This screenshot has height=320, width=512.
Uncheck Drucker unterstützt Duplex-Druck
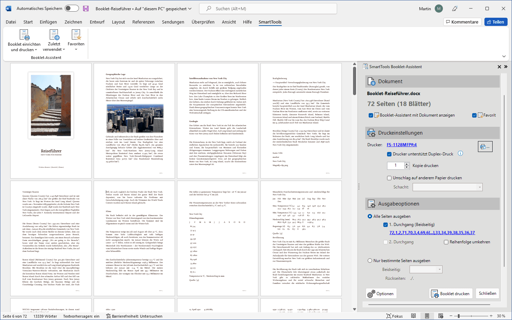coord(389,154)
